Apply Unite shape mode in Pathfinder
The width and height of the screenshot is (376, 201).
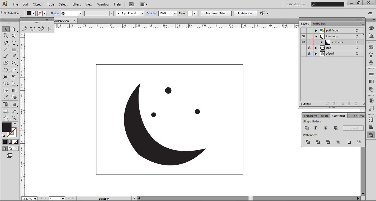click(x=307, y=128)
